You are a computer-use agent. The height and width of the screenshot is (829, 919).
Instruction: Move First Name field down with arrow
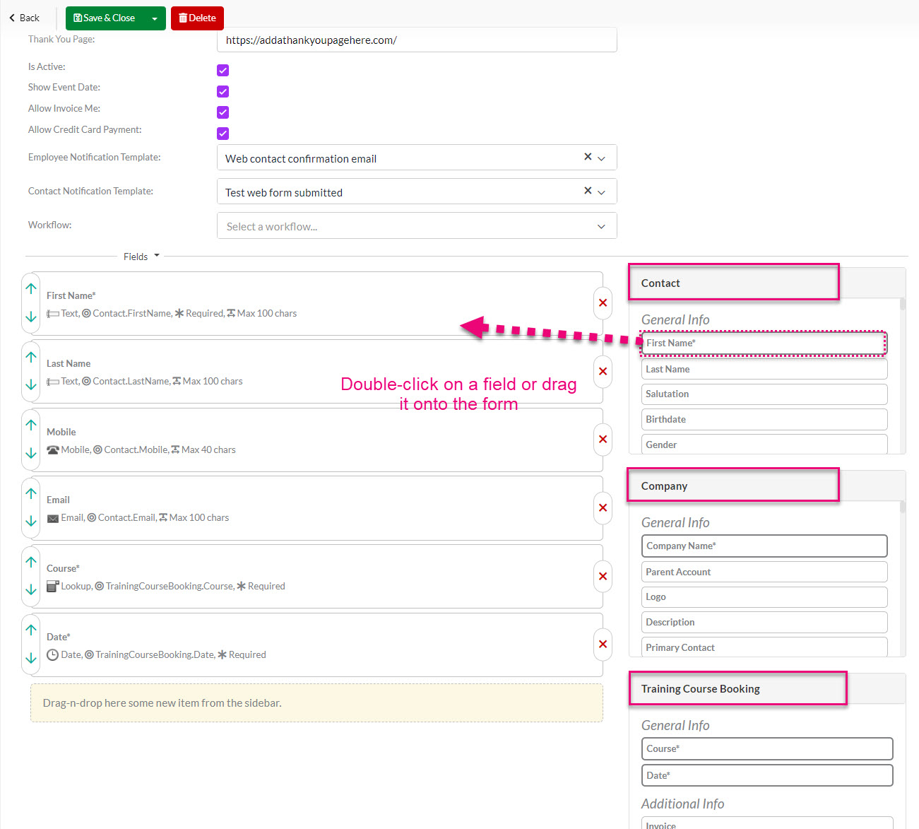tap(31, 317)
